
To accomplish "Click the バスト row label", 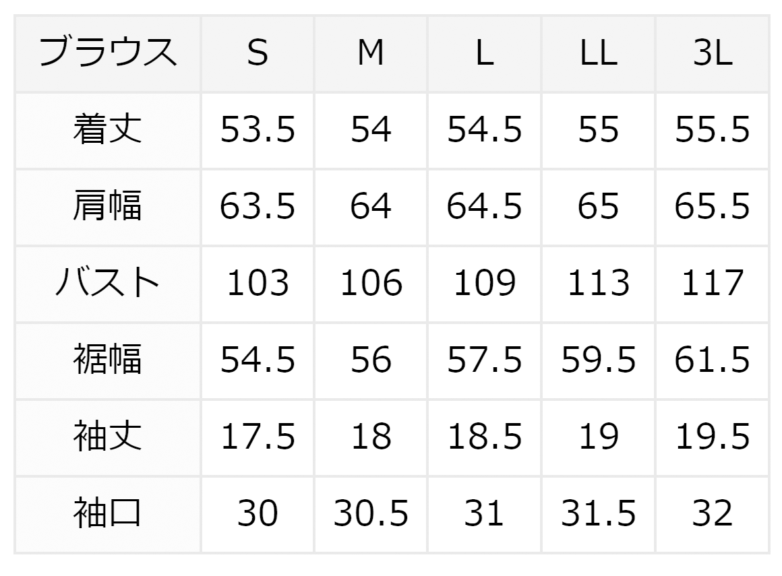I will pyautogui.click(x=108, y=284).
